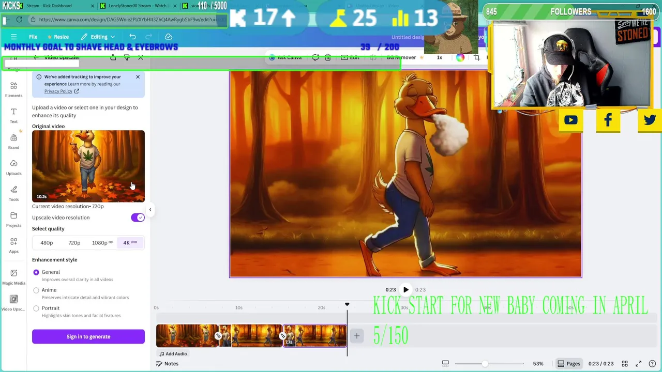The width and height of the screenshot is (662, 372).
Task: Expand the Editing mode dropdown
Action: [x=98, y=37]
